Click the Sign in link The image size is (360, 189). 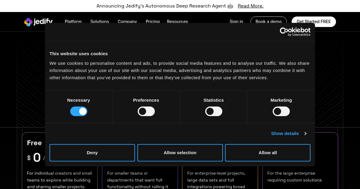pyautogui.click(x=236, y=22)
